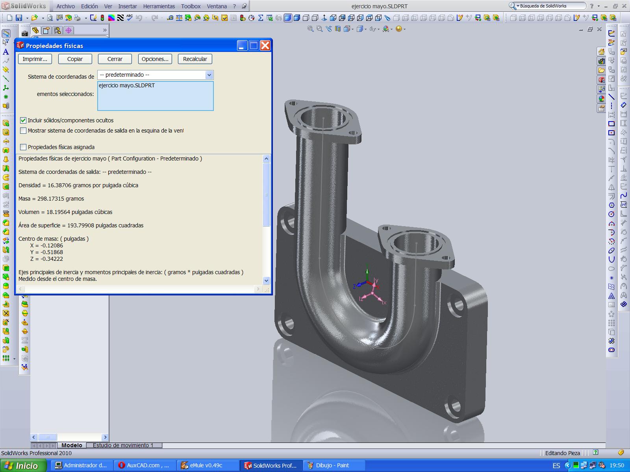
Task: Click the Section View icon
Action: point(337,29)
